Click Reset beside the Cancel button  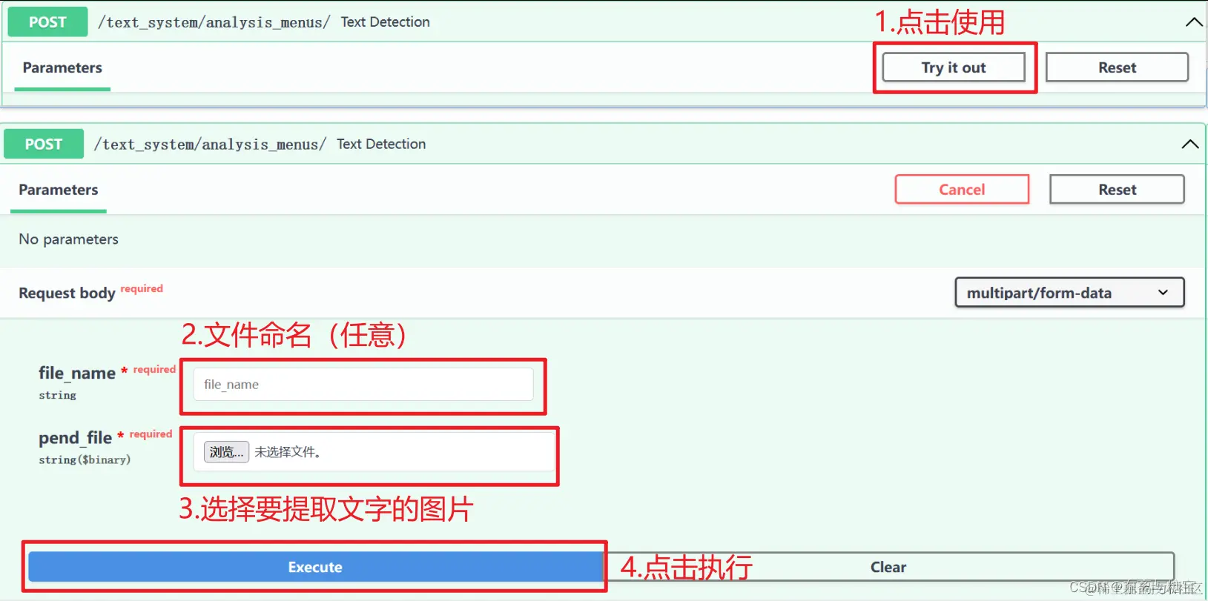[x=1117, y=190]
